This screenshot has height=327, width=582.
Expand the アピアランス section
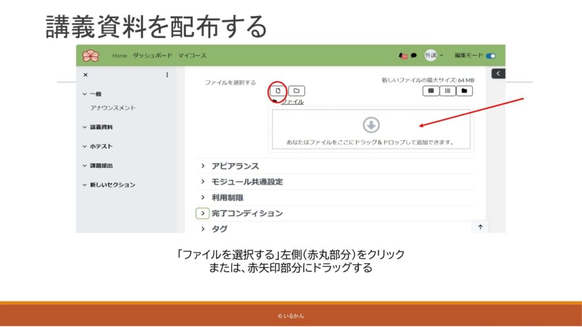203,166
